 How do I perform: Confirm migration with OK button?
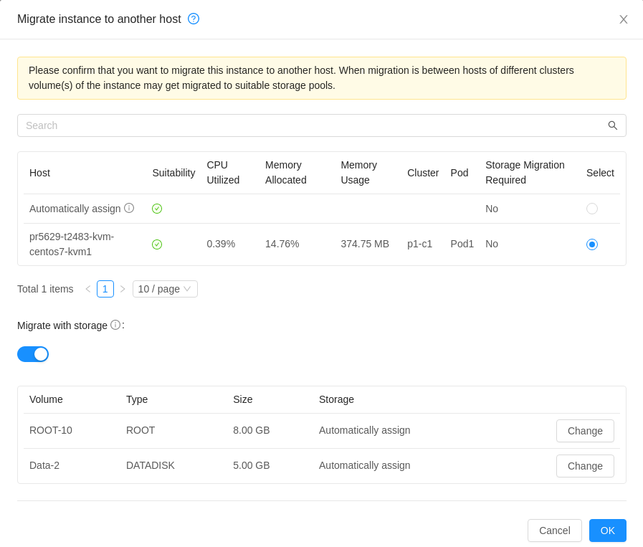tap(607, 531)
